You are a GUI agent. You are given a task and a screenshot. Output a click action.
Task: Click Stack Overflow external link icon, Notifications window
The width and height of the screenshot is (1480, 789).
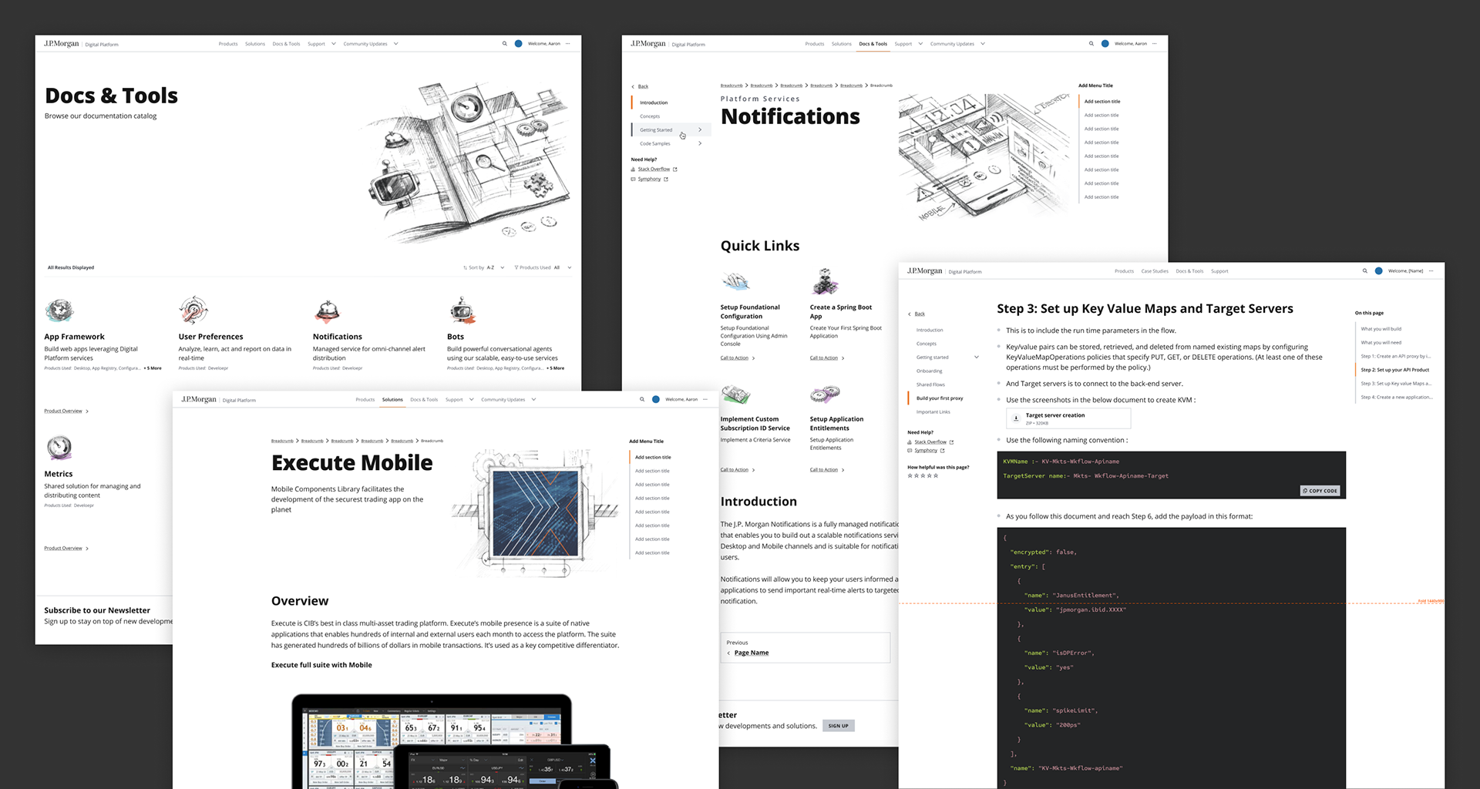click(x=675, y=170)
